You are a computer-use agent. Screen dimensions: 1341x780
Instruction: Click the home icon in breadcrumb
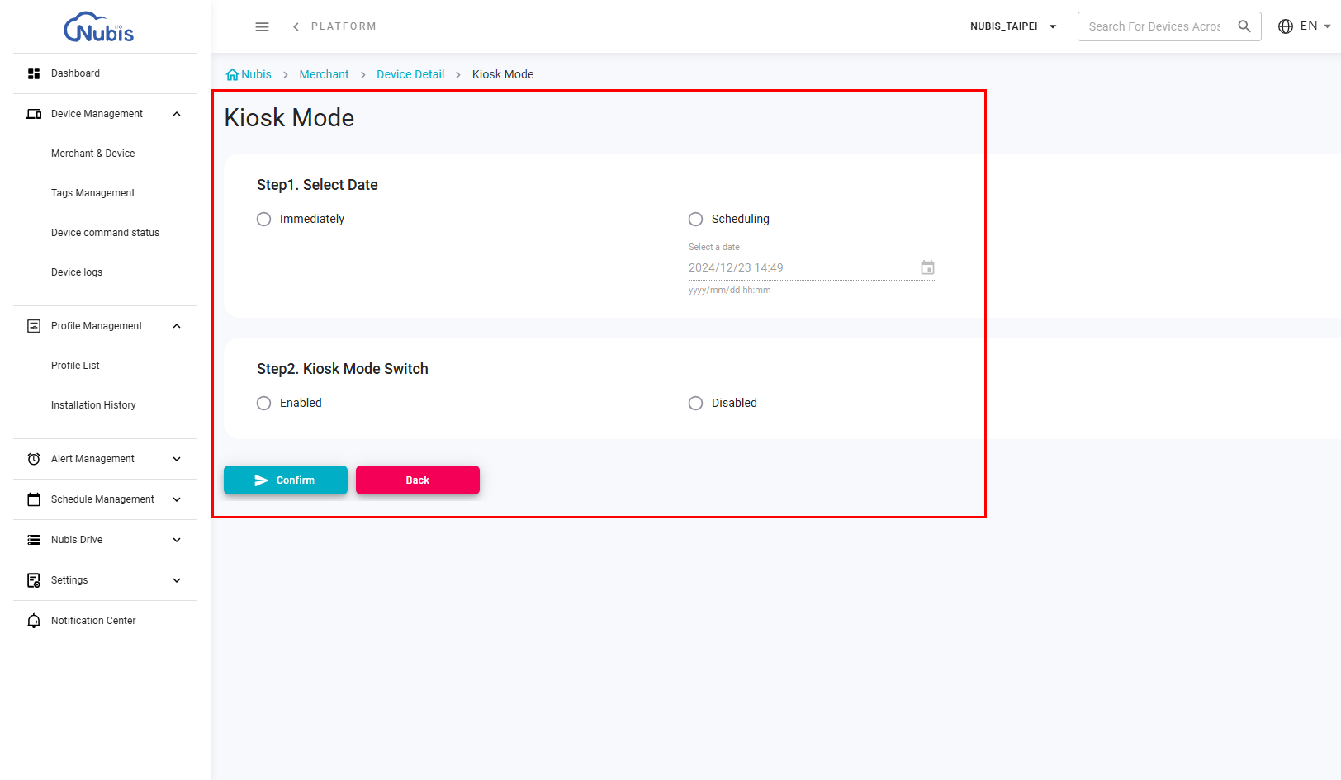tap(232, 74)
